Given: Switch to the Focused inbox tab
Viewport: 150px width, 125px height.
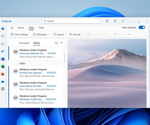Looking at the screenshot, I should tap(24, 43).
